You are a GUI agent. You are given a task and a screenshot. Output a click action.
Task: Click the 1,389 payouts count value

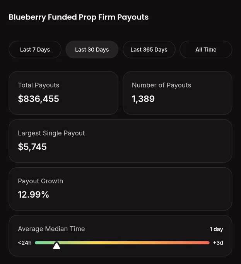(143, 99)
